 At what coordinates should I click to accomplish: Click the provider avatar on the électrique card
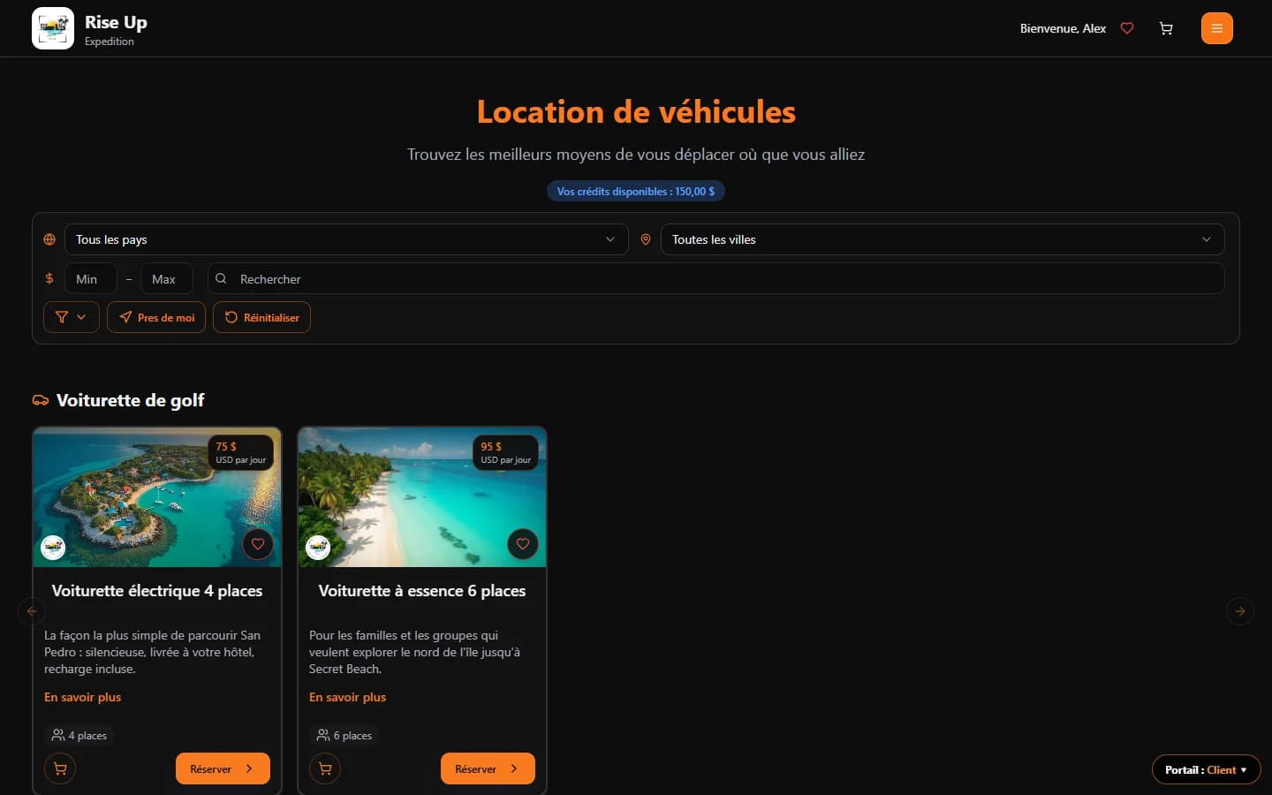(x=53, y=548)
